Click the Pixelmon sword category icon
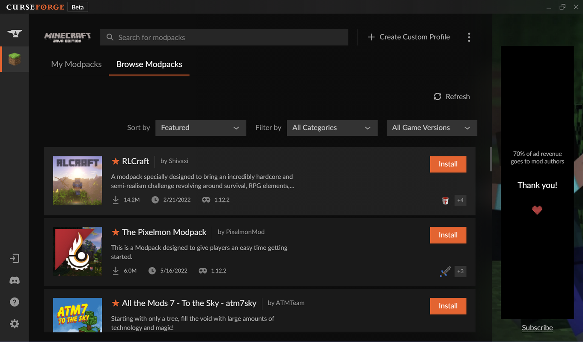Screen dimensions: 583x342 (445, 271)
